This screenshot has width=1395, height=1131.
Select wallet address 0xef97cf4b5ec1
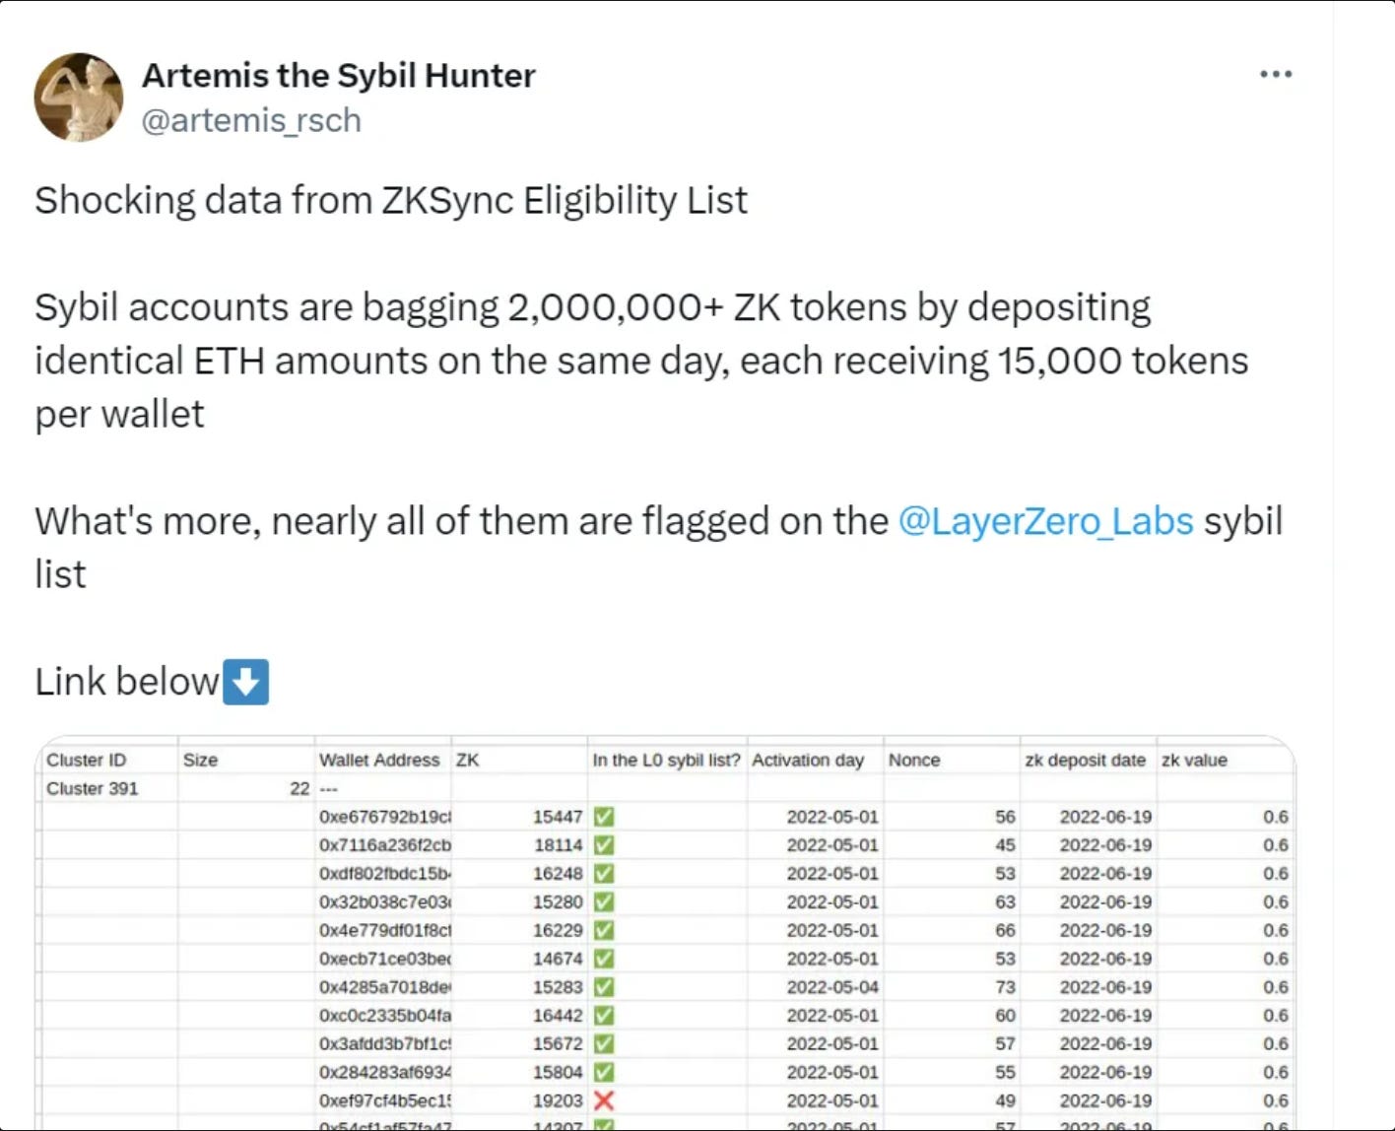(x=385, y=1100)
